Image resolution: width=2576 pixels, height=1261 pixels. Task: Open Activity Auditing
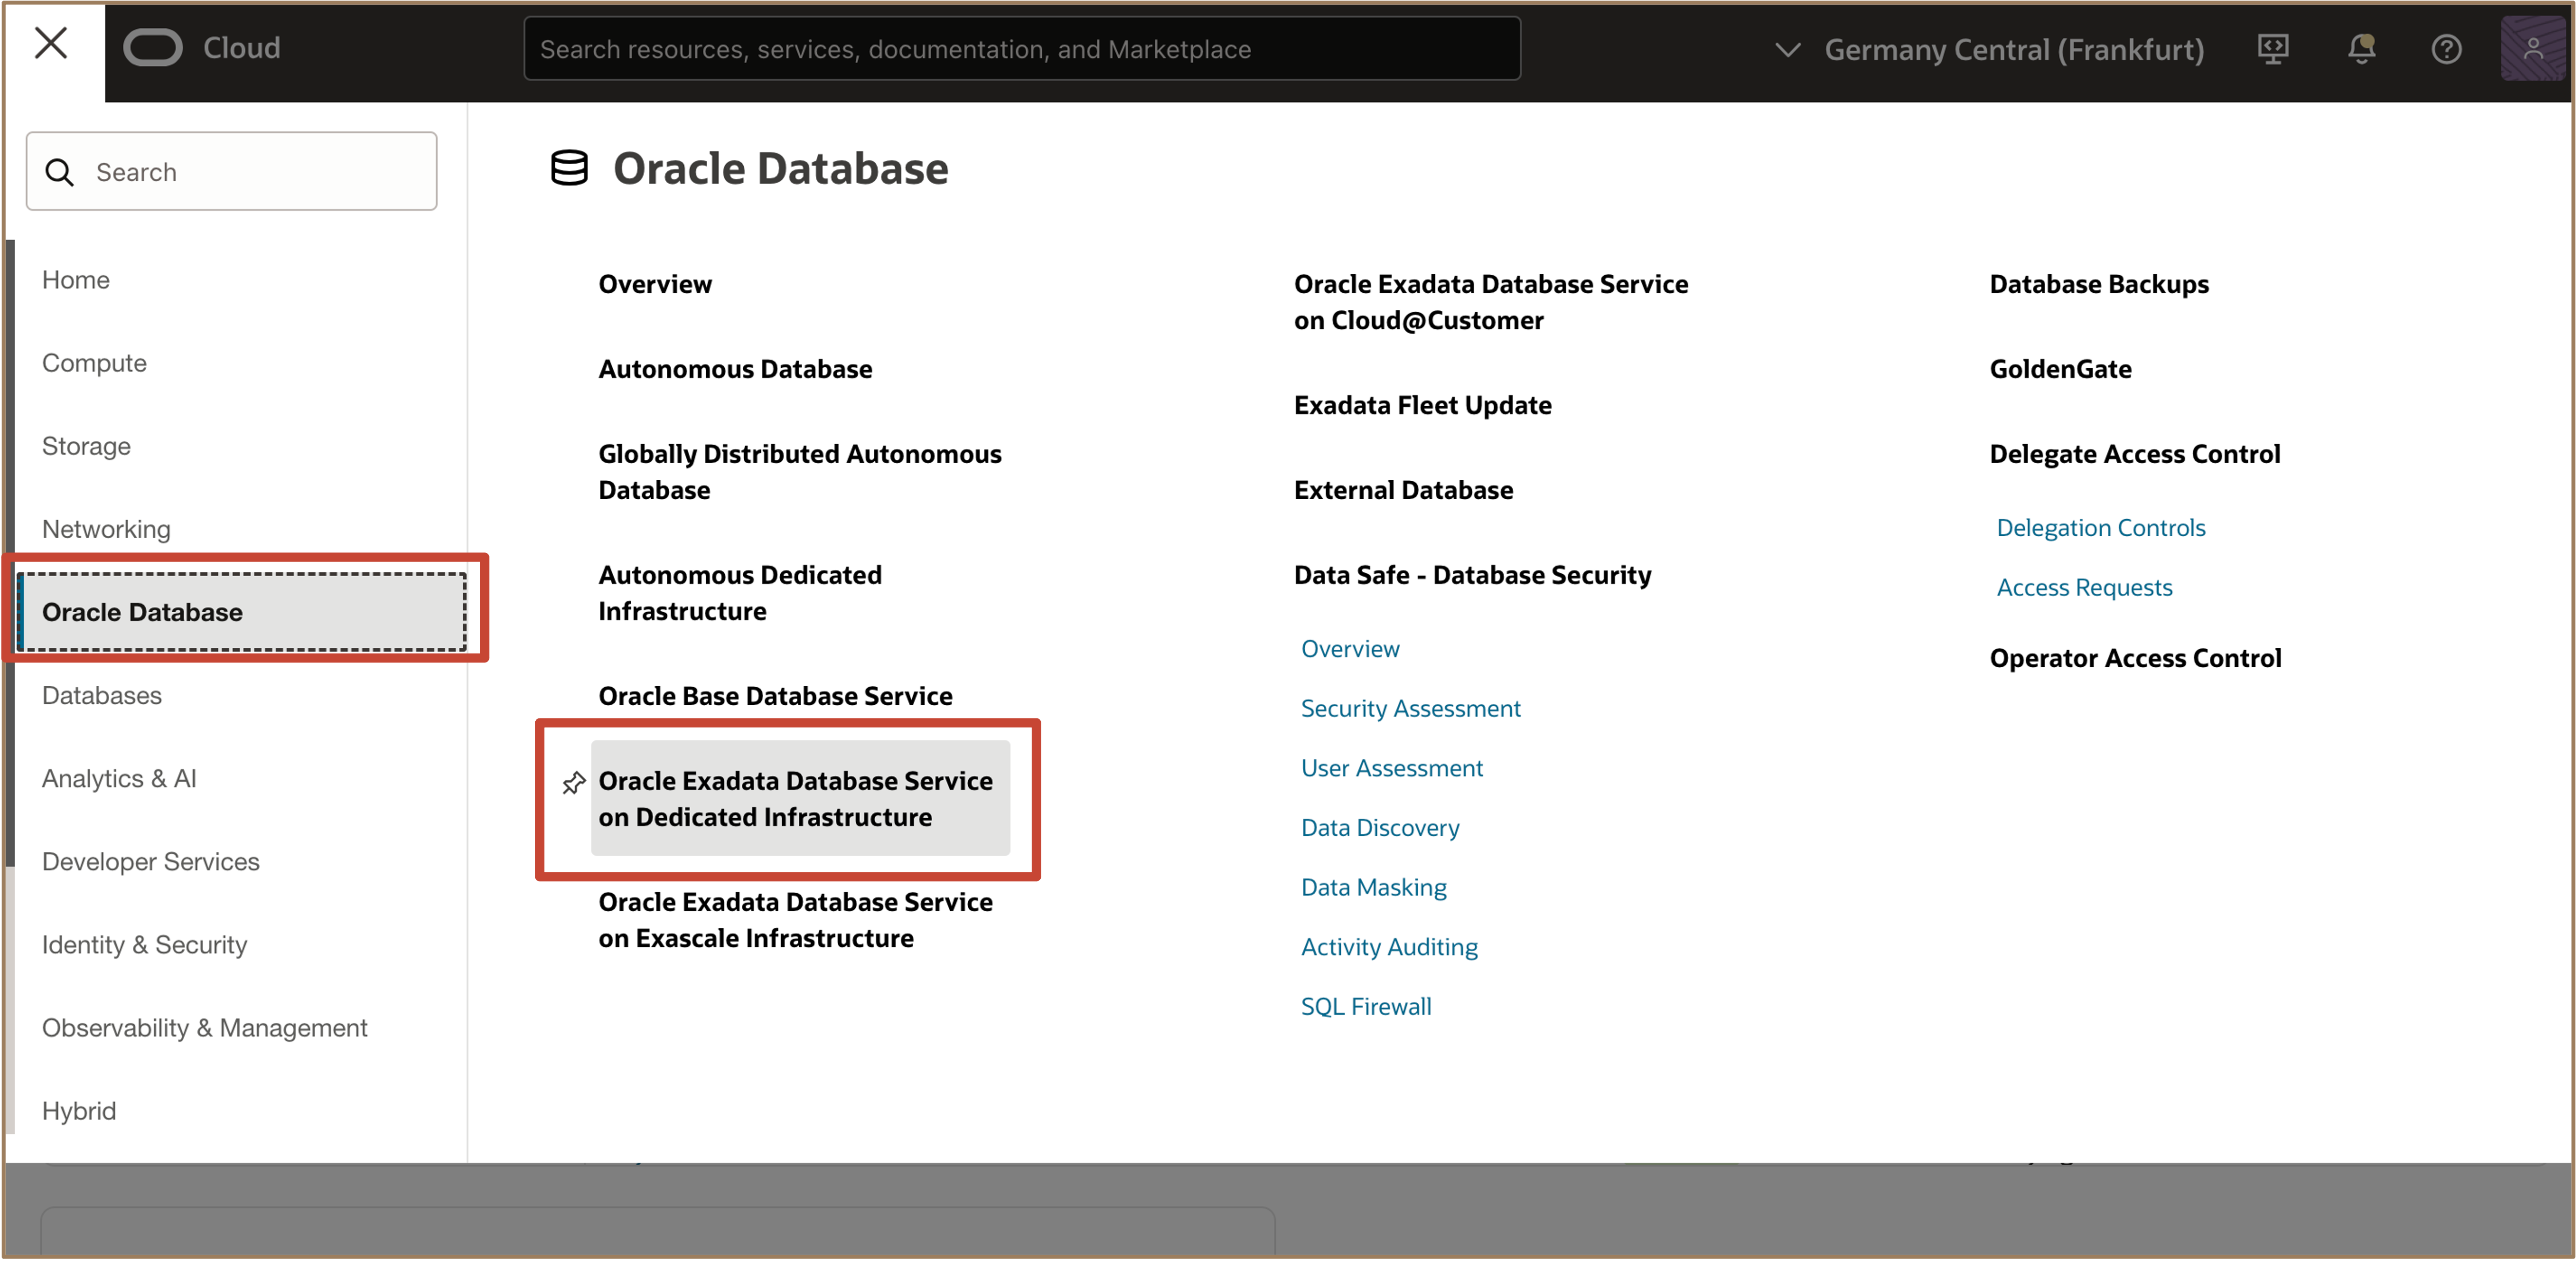1389,946
